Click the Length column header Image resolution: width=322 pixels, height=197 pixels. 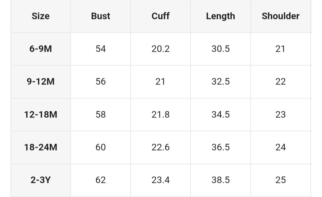coord(220,16)
